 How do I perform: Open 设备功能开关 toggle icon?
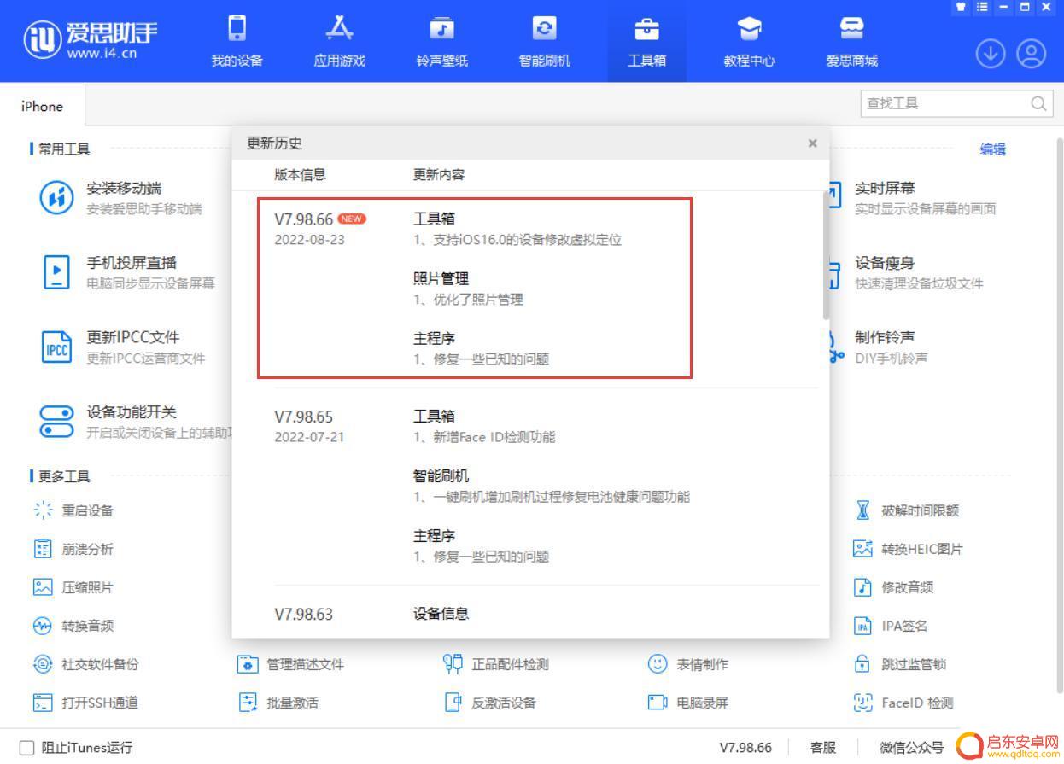[57, 422]
